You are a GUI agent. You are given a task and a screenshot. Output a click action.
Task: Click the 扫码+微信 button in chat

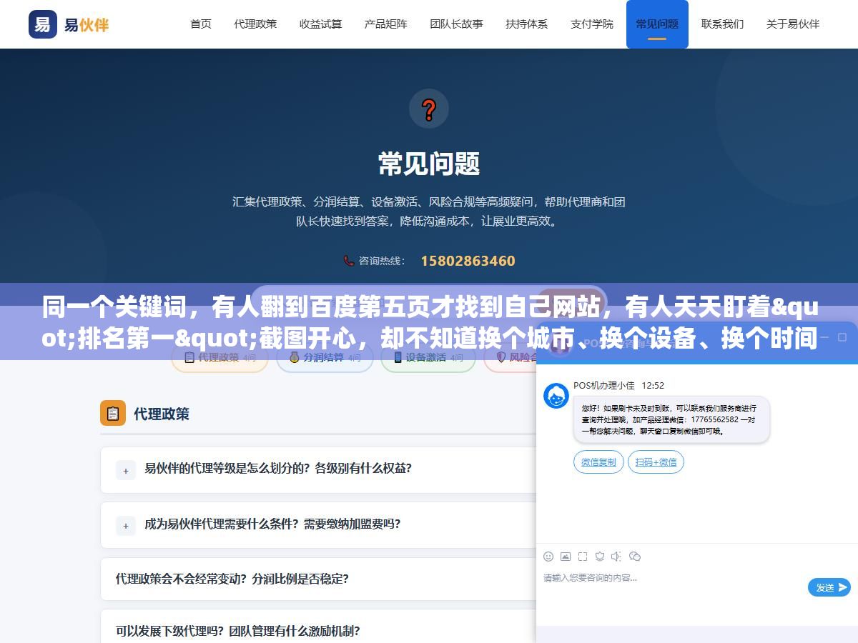(656, 462)
